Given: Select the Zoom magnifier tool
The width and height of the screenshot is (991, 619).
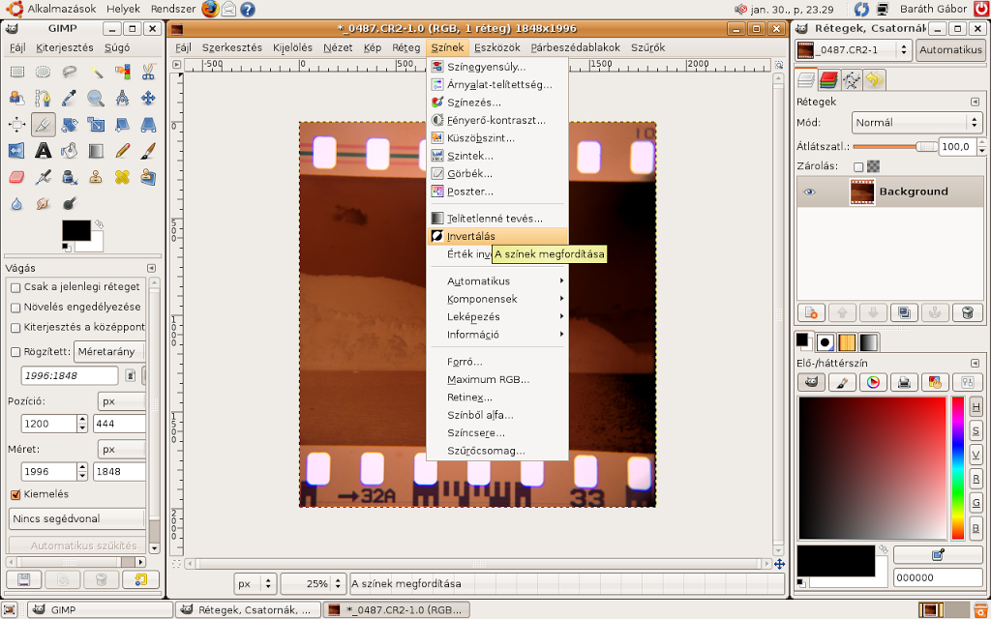Looking at the screenshot, I should point(96,98).
